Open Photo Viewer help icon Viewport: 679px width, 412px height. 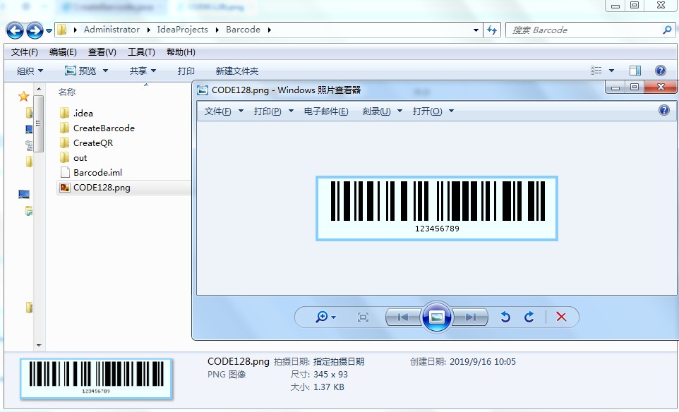pyautogui.click(x=664, y=110)
